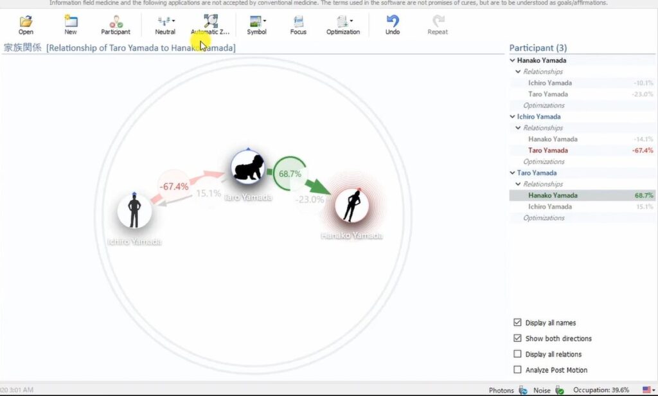Viewport: 658px width, 396px height.
Task: Disable Show both directions checkbox
Action: pyautogui.click(x=518, y=338)
